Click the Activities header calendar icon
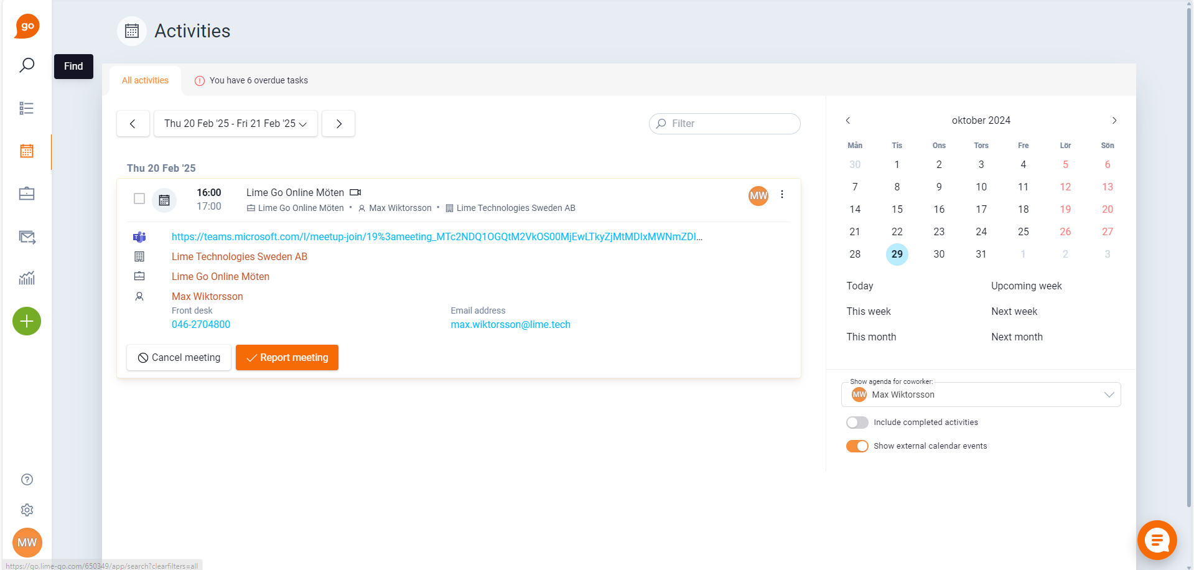 pyautogui.click(x=132, y=31)
